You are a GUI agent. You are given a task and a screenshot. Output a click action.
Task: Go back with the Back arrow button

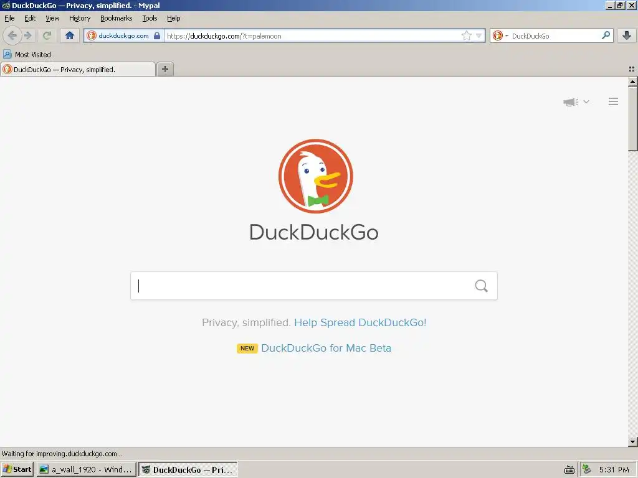click(12, 35)
